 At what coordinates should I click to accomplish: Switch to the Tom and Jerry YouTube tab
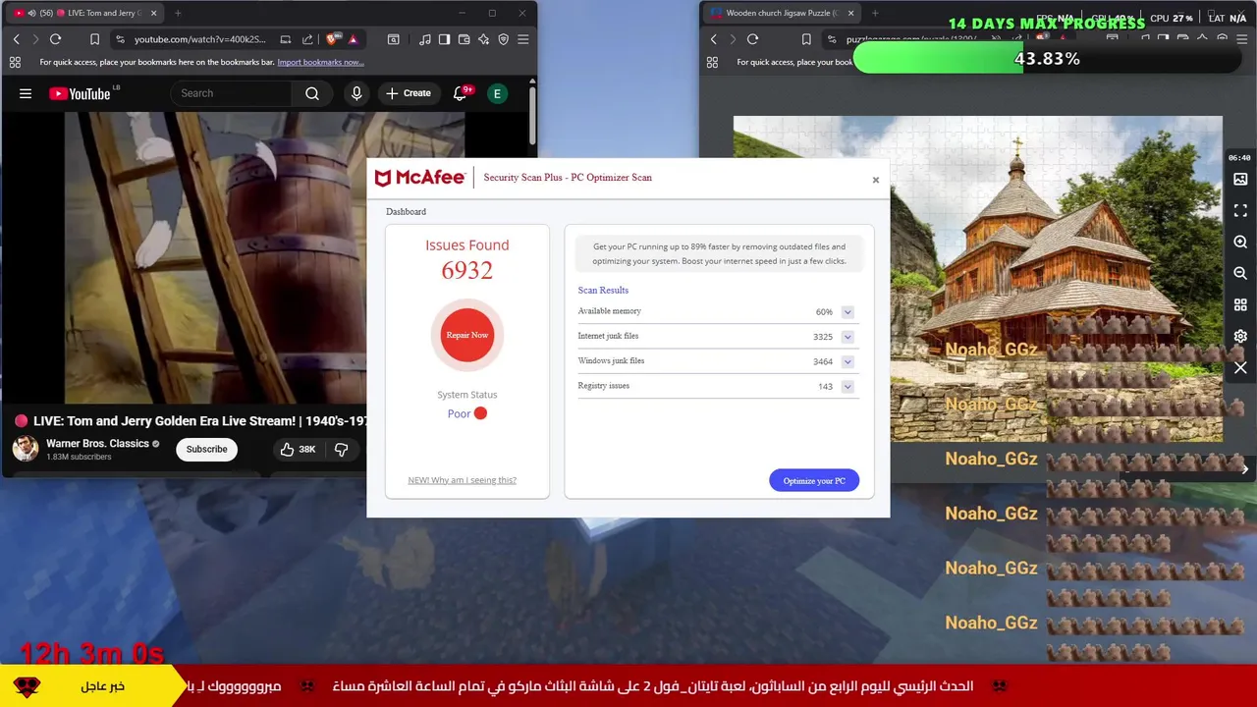click(86, 13)
